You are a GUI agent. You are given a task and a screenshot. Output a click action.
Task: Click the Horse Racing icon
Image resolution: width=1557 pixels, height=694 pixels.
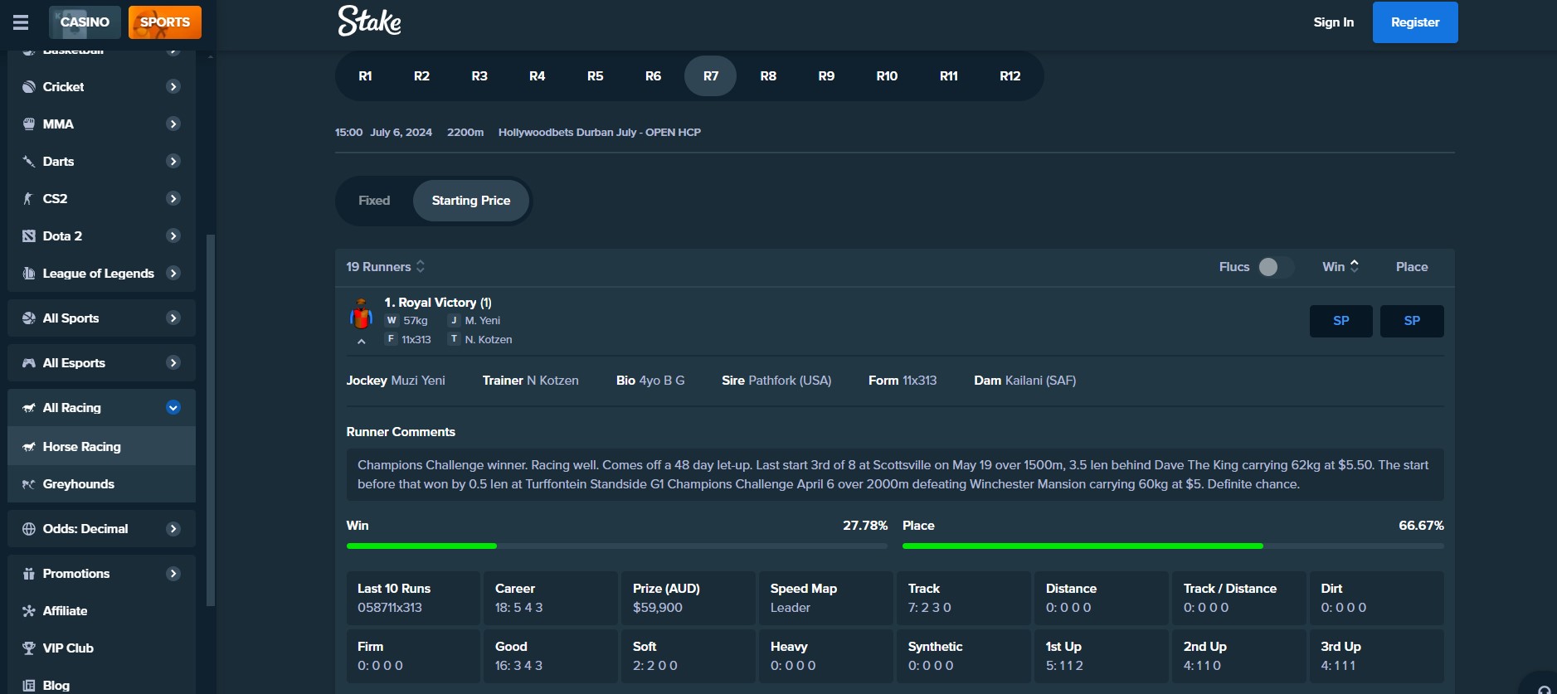[28, 446]
